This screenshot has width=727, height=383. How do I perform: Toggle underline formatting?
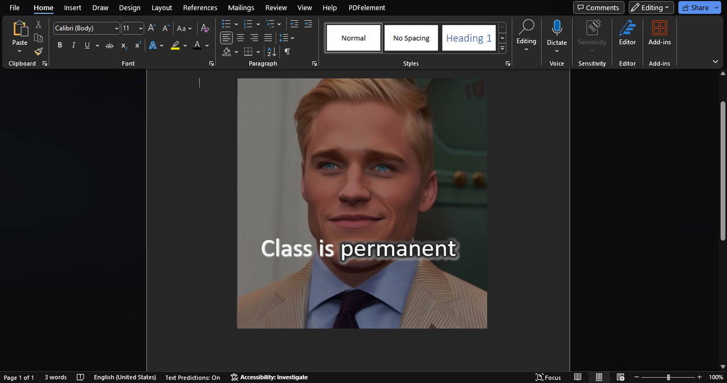pos(87,45)
